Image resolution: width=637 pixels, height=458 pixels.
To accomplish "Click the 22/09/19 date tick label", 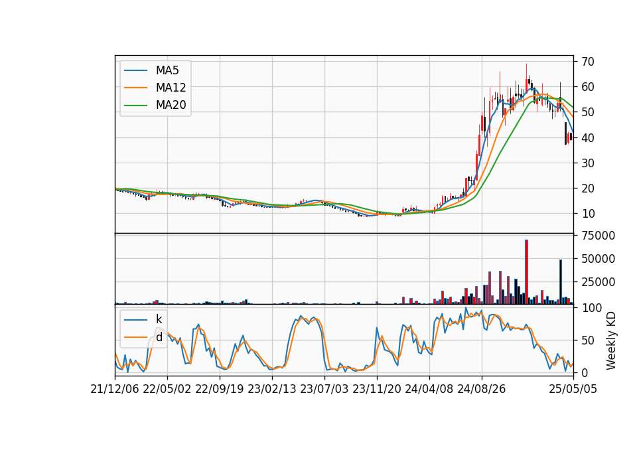I will tap(220, 389).
